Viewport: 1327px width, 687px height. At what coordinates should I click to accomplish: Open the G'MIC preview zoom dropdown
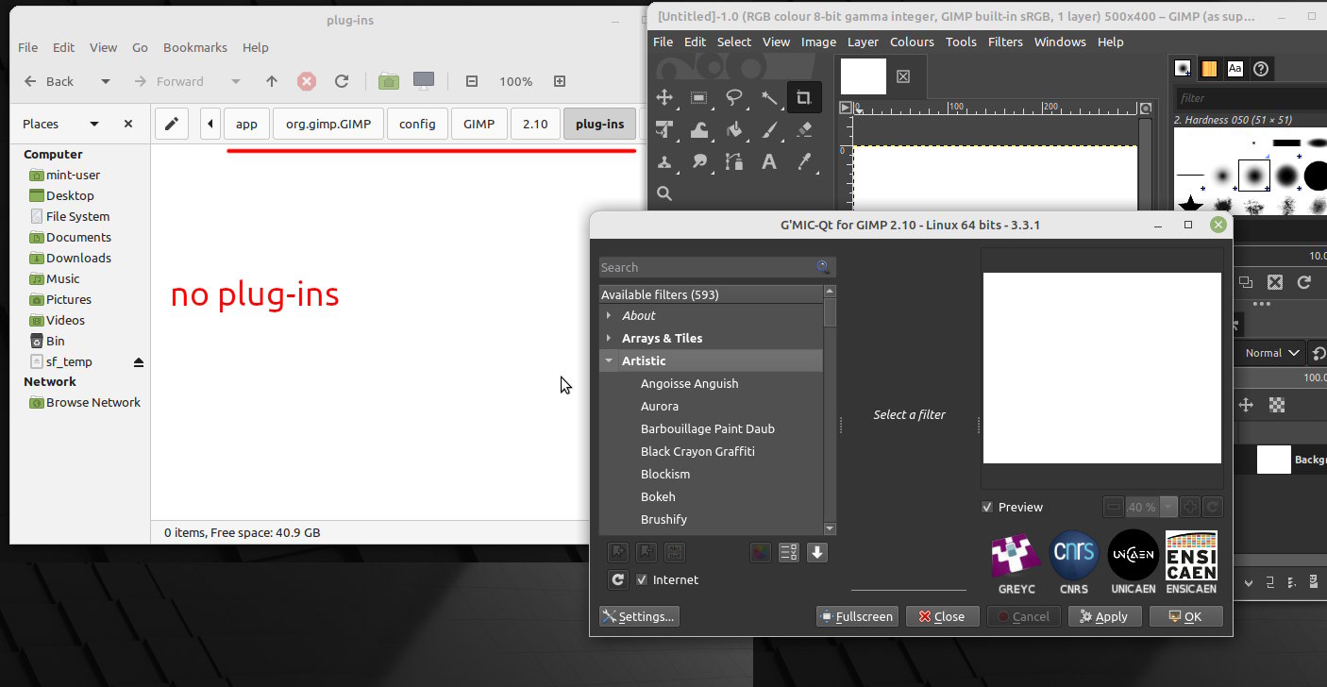(1168, 507)
